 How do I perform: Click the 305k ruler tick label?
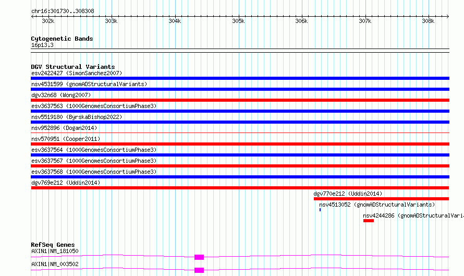(238, 21)
